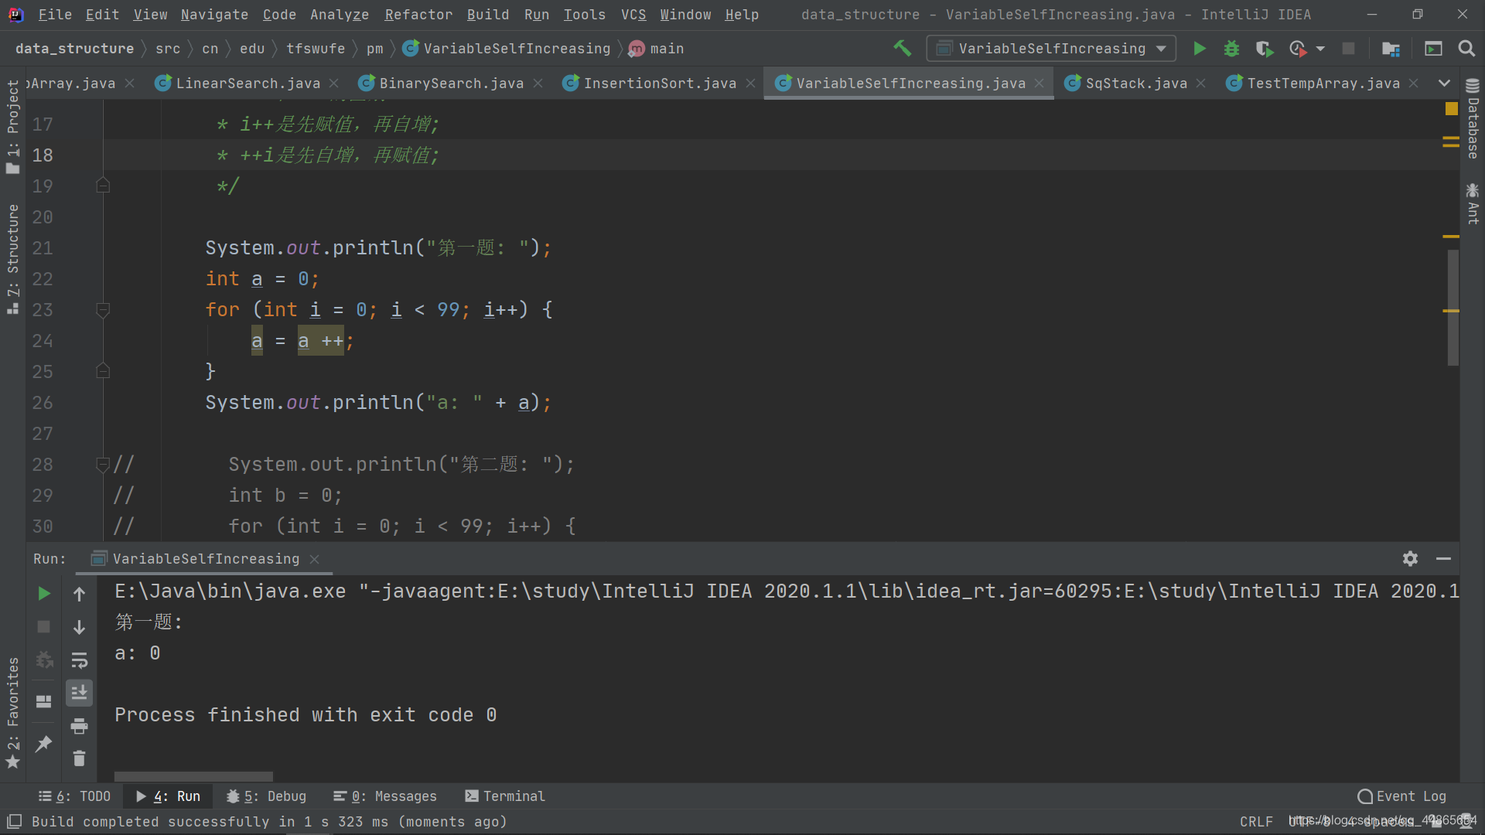Toggle scroll to end in Run console
This screenshot has height=835, width=1485.
(79, 693)
